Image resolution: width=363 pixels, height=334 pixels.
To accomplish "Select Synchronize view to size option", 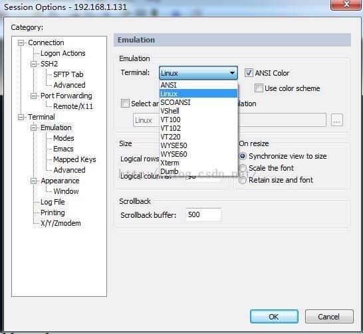I will pyautogui.click(x=243, y=156).
